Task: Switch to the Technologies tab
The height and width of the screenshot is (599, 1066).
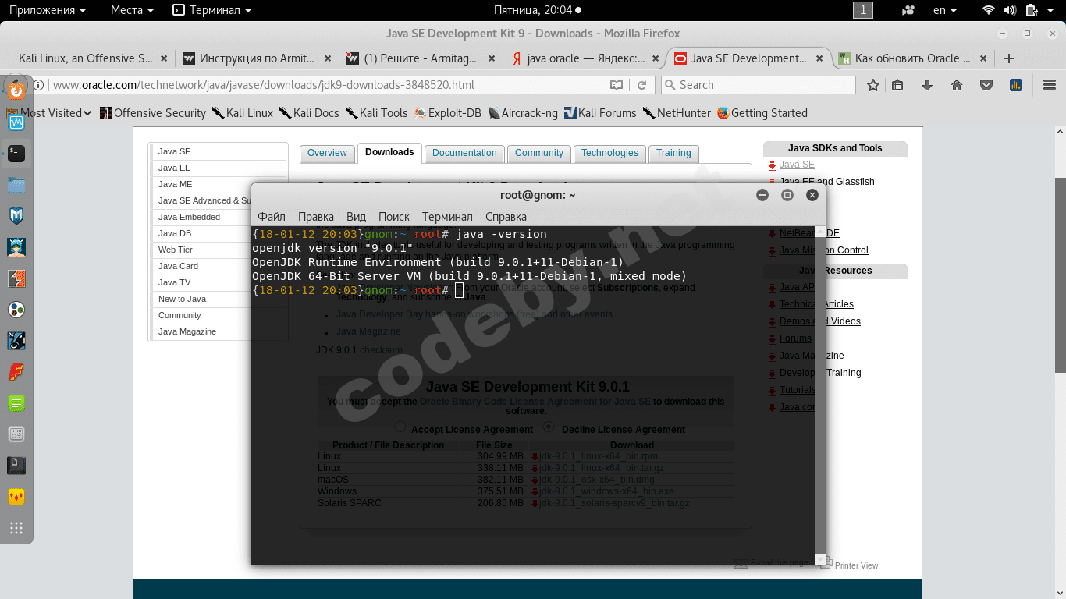Action: (x=609, y=153)
